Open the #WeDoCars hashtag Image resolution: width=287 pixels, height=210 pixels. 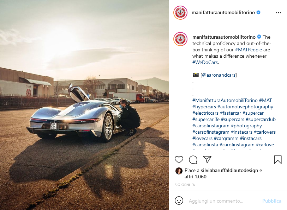tap(205, 62)
